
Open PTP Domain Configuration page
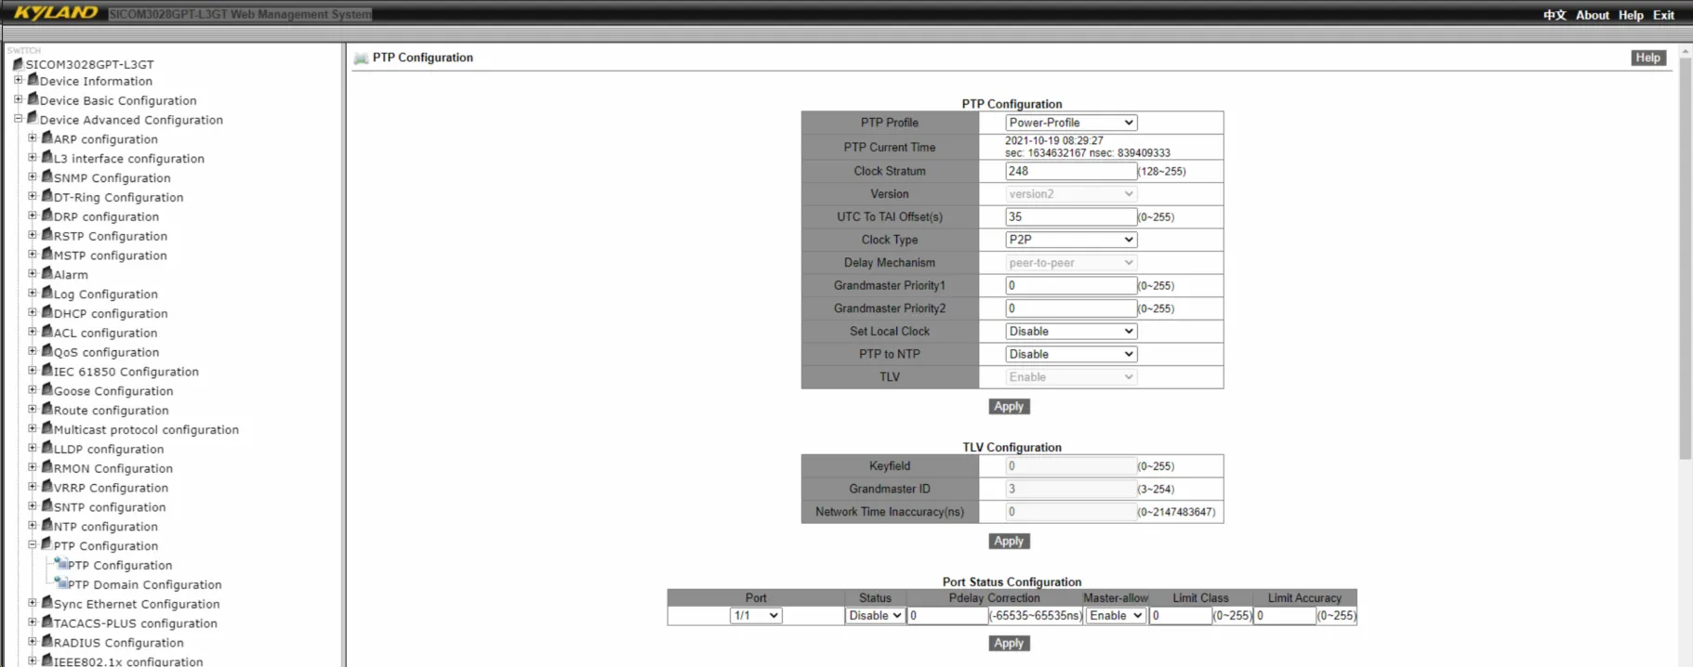(x=144, y=584)
